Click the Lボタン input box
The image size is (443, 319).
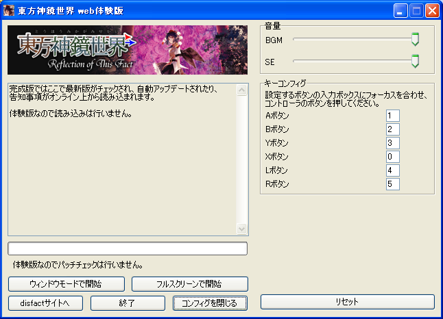tap(392, 170)
